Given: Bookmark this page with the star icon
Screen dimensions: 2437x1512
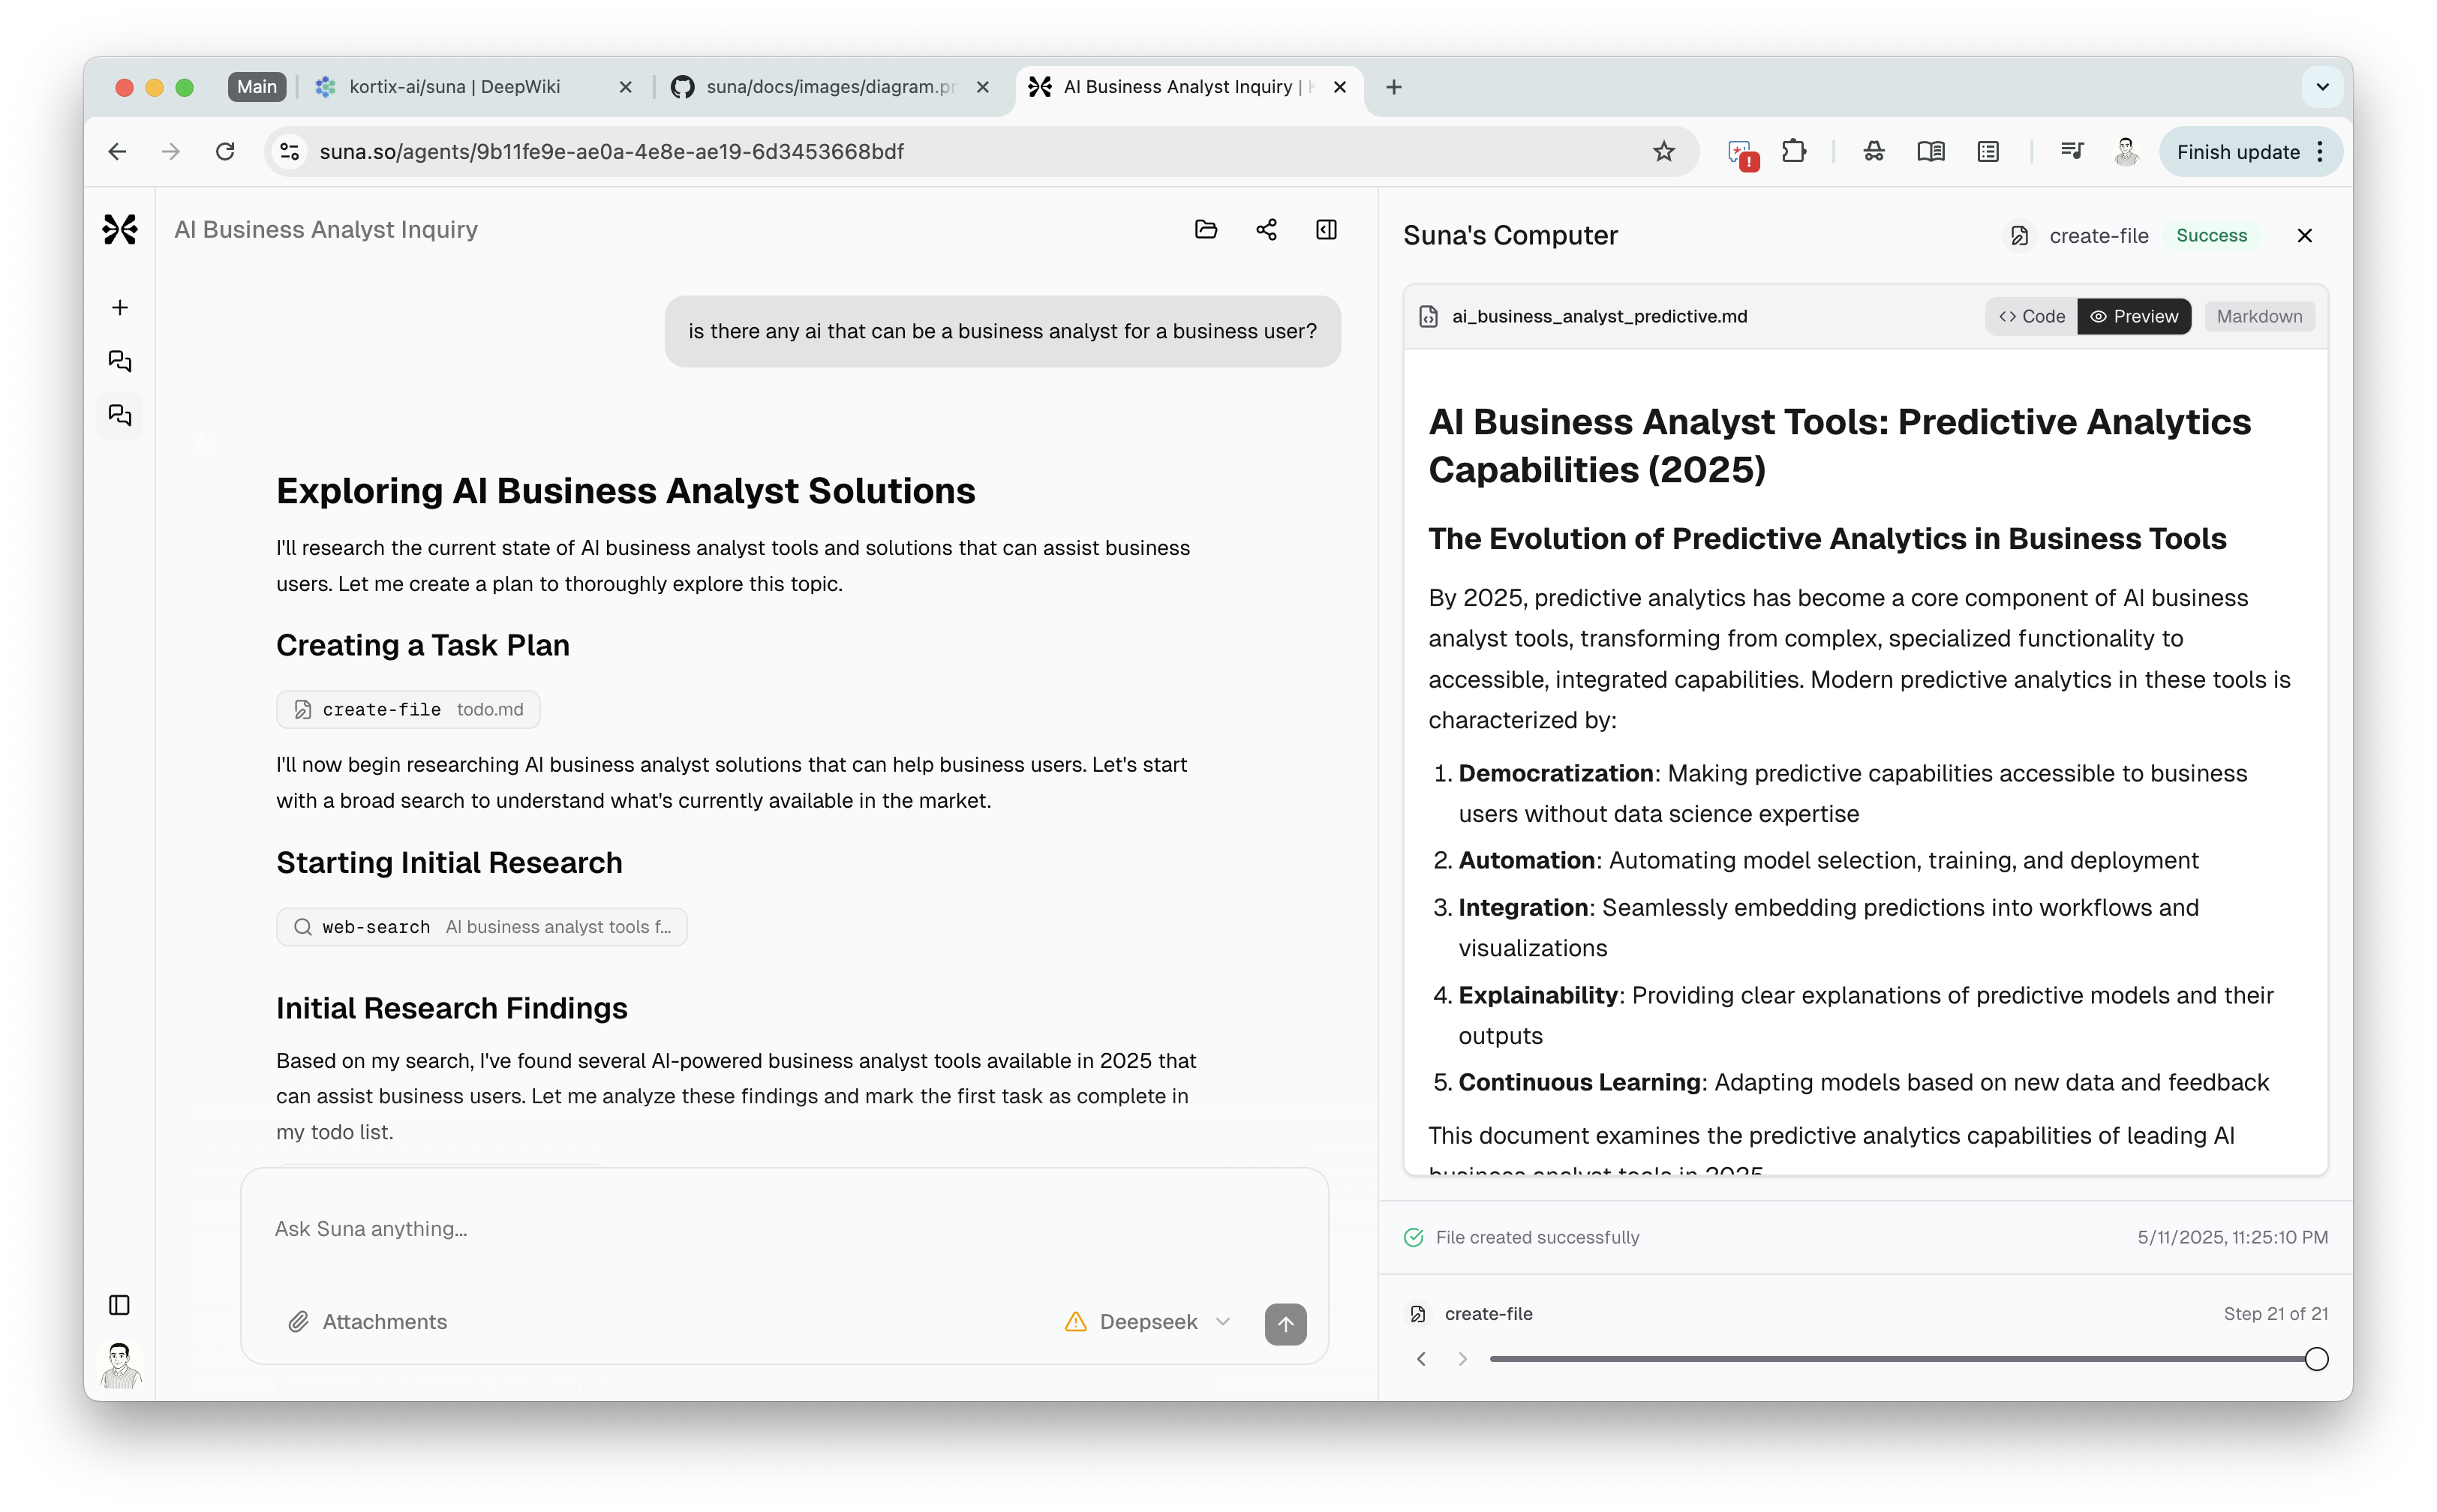Looking at the screenshot, I should [1663, 152].
